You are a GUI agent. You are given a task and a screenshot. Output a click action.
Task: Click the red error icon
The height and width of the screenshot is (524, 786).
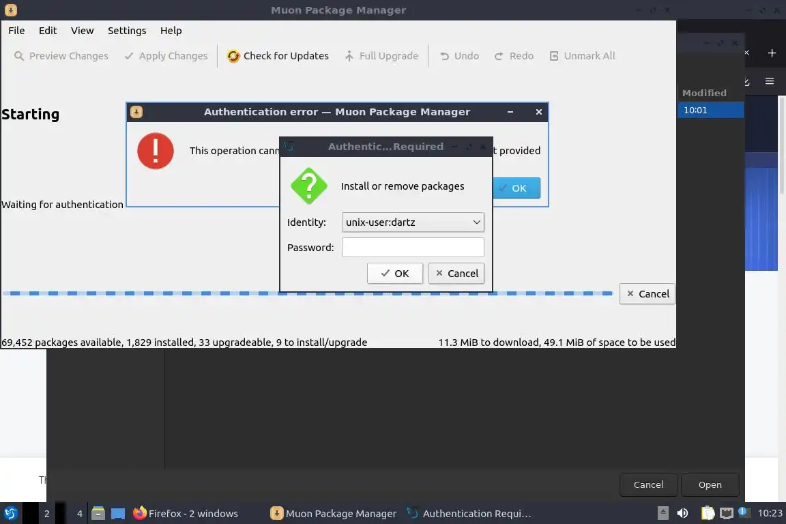click(x=156, y=151)
